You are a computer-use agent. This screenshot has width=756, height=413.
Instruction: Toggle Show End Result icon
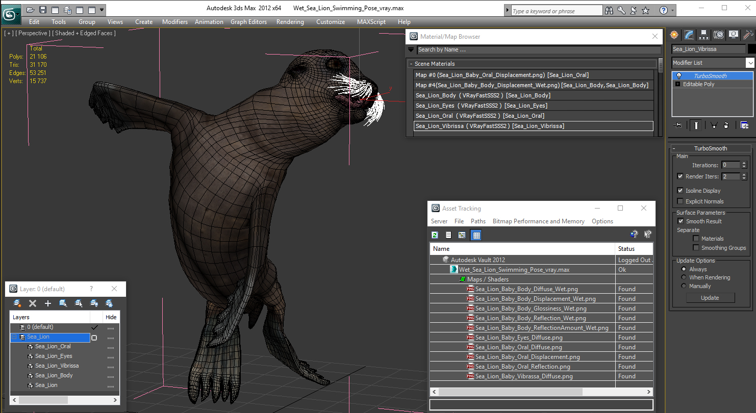click(696, 125)
